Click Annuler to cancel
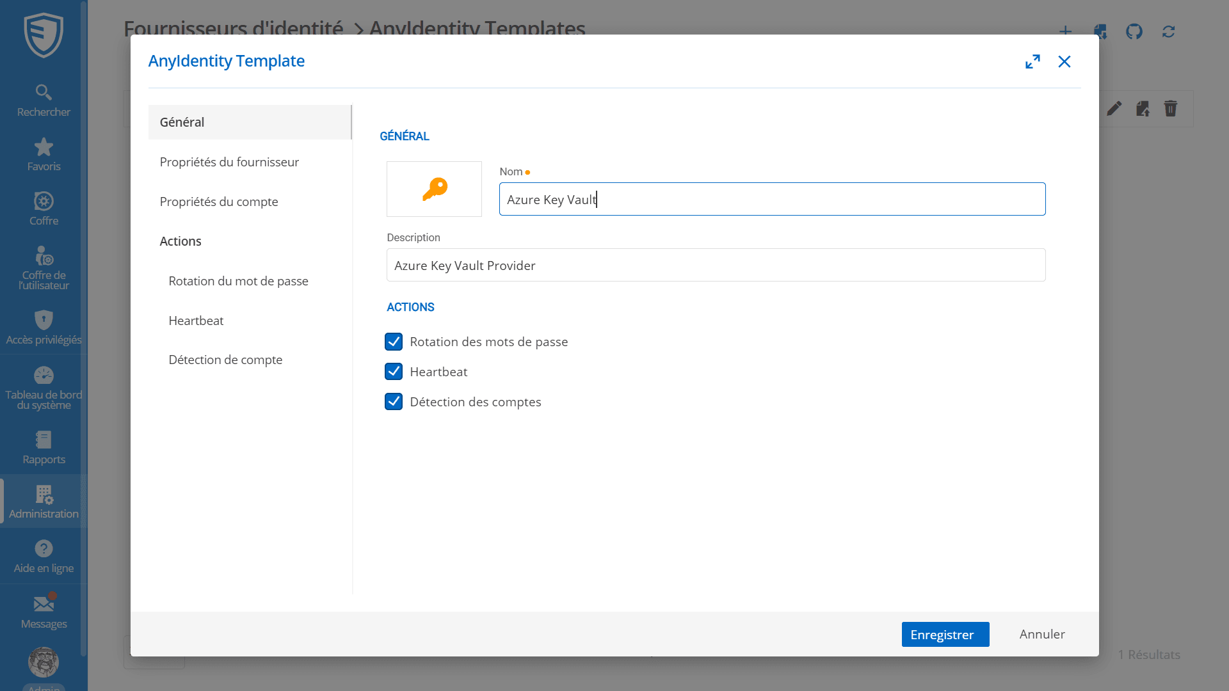The height and width of the screenshot is (691, 1229). pos(1041,634)
